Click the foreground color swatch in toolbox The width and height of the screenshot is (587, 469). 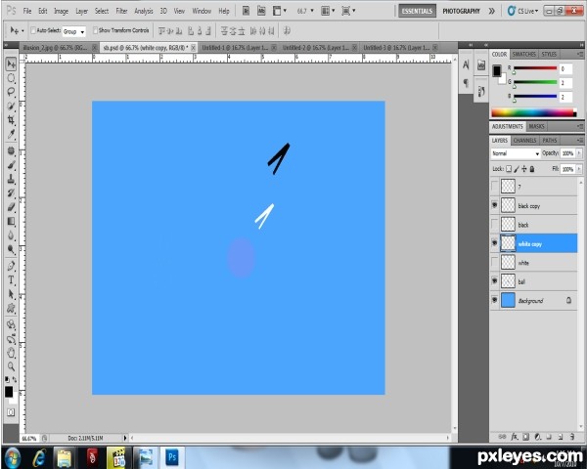[x=9, y=392]
